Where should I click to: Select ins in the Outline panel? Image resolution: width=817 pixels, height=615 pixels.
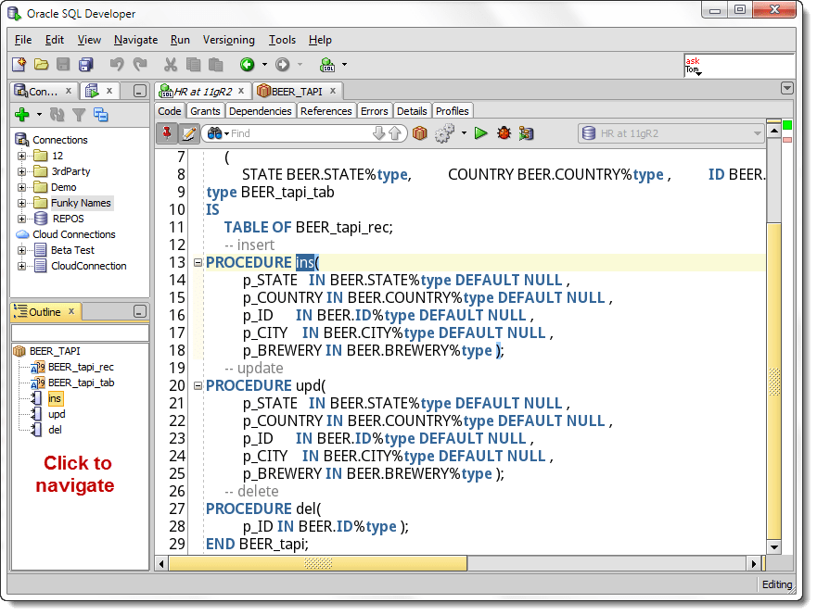[x=56, y=398]
